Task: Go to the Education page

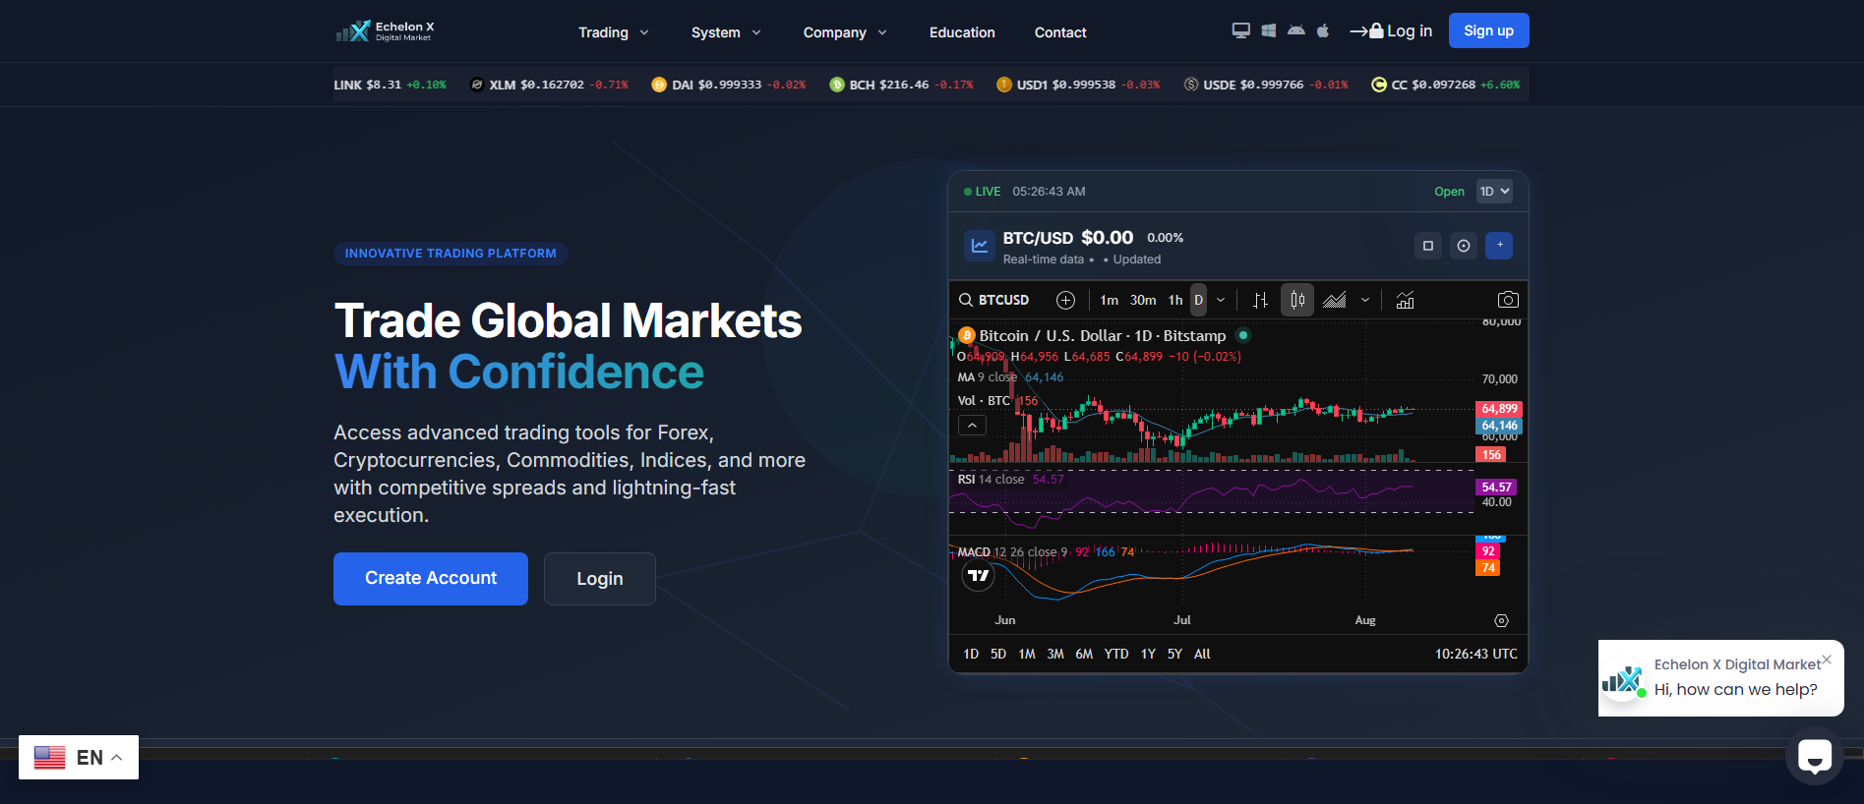Action: (962, 32)
